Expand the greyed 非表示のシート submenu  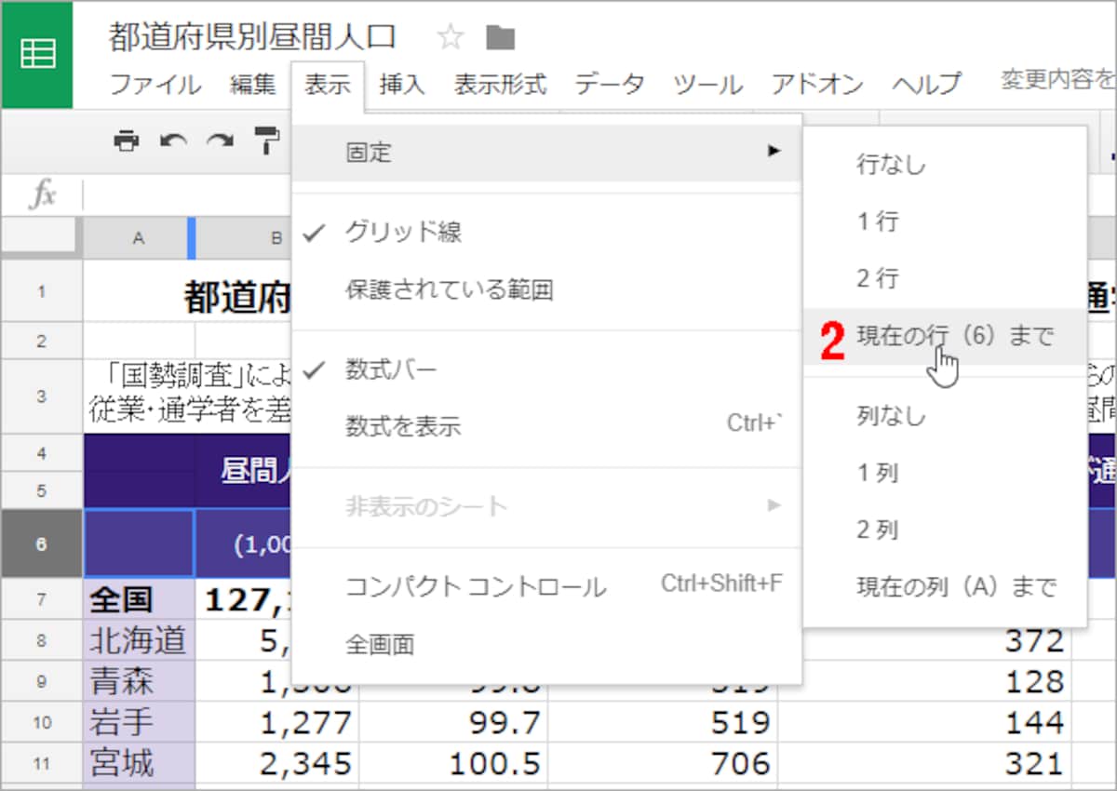(x=546, y=506)
